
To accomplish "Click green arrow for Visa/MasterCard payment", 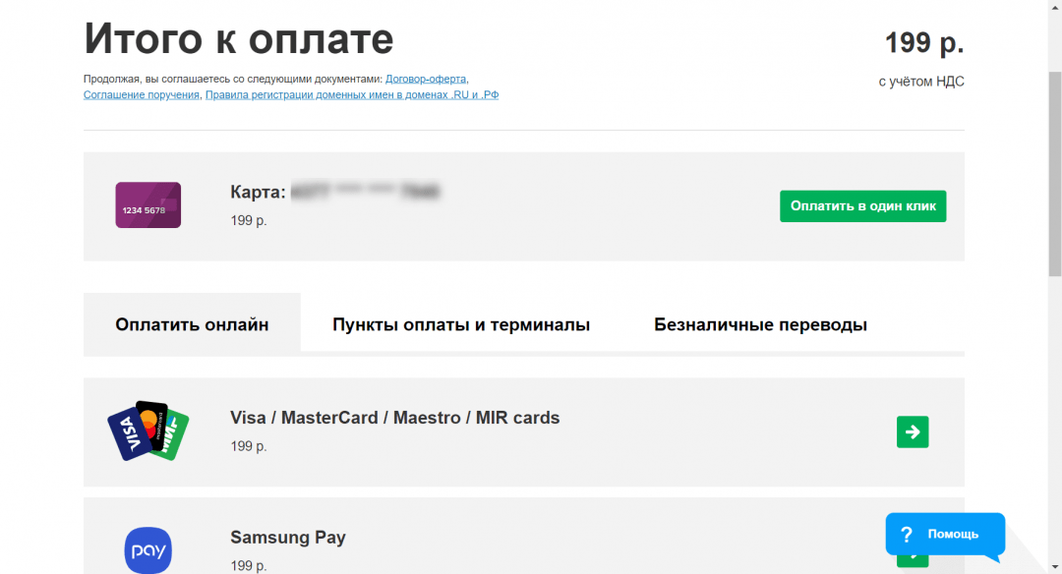I will pyautogui.click(x=913, y=431).
